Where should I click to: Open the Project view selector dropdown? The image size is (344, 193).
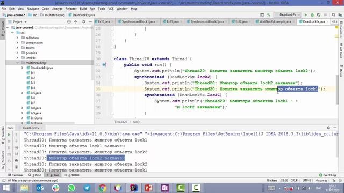pos(17,21)
